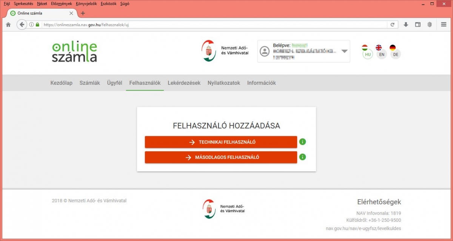Click the browser home icon

click(8, 24)
